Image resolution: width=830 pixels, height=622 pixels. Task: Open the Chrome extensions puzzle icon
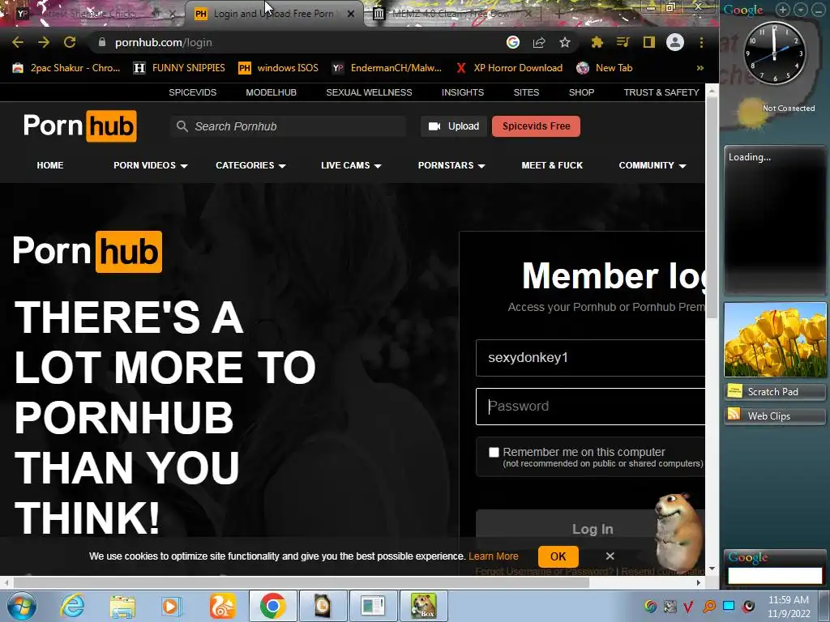click(x=597, y=42)
